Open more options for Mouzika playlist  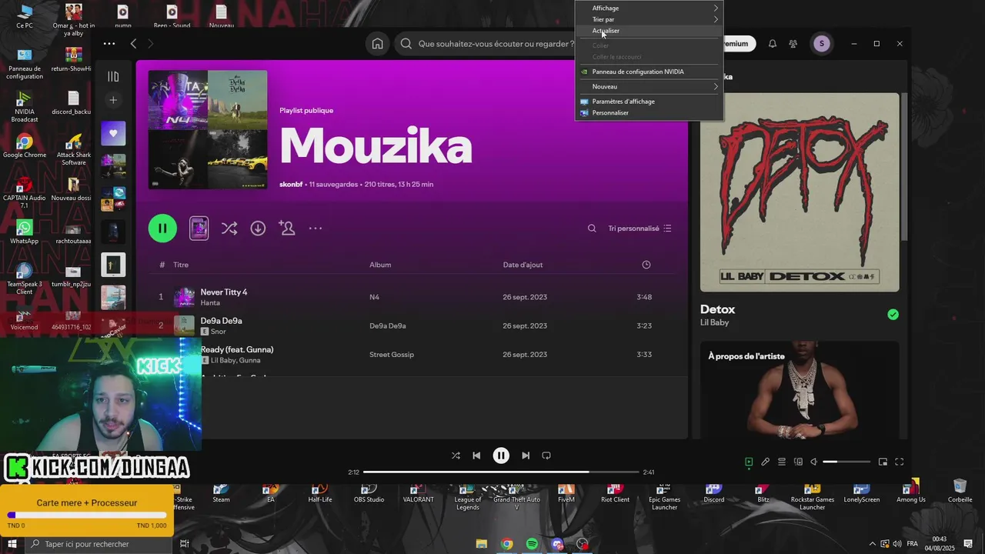pyautogui.click(x=316, y=229)
